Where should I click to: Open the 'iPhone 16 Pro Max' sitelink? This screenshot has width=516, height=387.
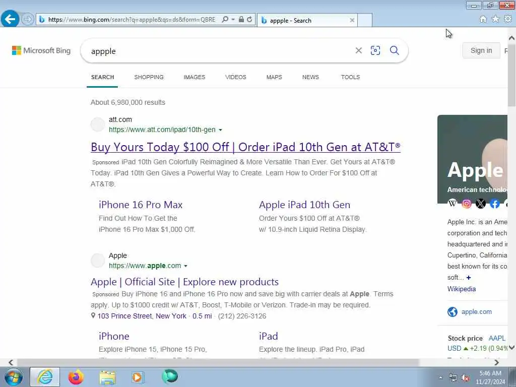141,205
